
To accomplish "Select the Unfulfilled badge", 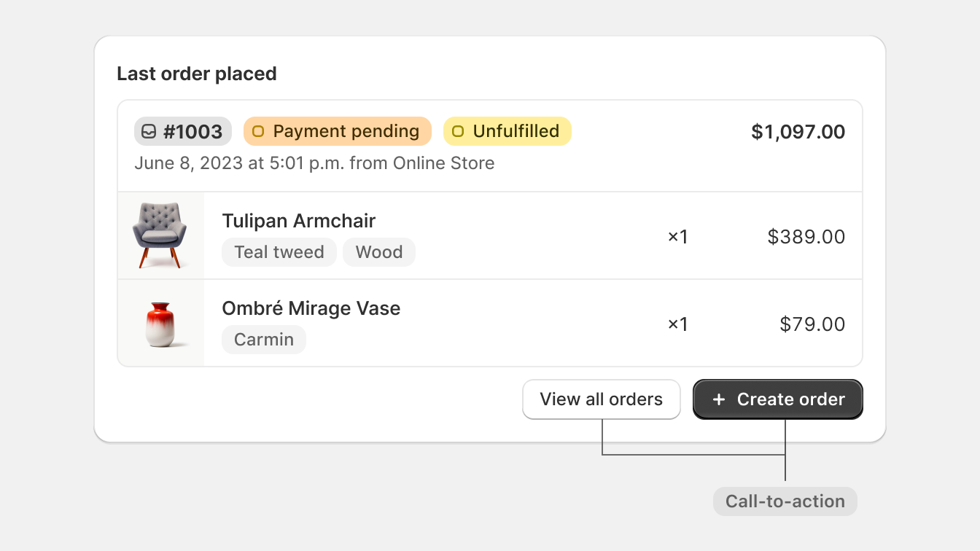I will coord(507,132).
